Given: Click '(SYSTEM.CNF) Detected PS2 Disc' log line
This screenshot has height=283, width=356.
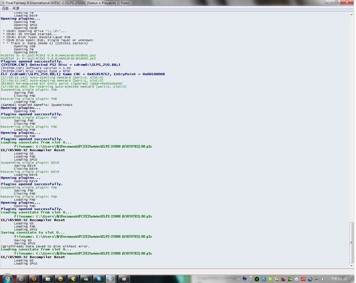Looking at the screenshot, I should (61, 65).
